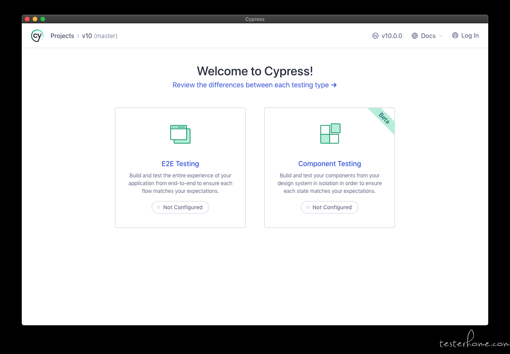Expand the Docs dropdown menu
The width and height of the screenshot is (510, 354).
click(427, 36)
